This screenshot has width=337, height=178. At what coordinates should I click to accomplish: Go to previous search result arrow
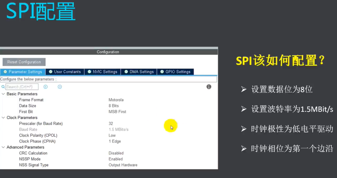pos(46,87)
